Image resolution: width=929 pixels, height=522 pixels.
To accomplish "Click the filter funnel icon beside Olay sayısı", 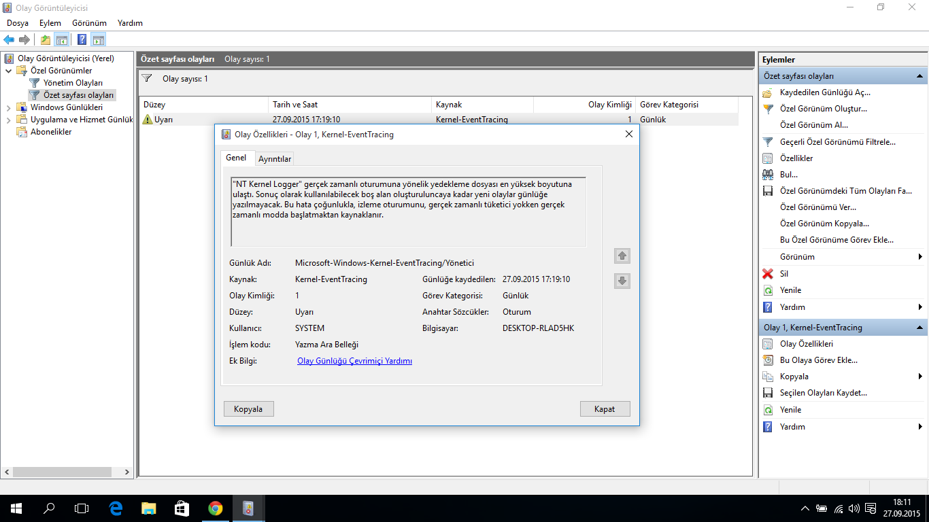I will click(147, 79).
